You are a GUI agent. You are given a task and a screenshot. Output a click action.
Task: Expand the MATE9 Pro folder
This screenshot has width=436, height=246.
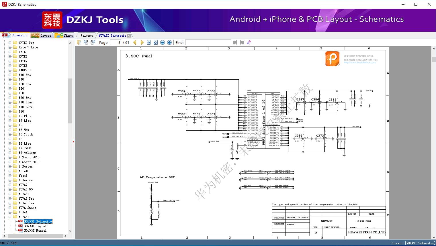10,43
